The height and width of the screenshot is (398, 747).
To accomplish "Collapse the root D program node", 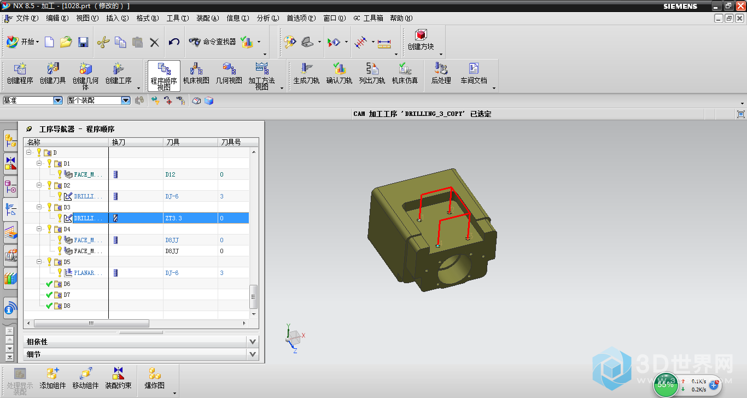I will click(x=28, y=153).
